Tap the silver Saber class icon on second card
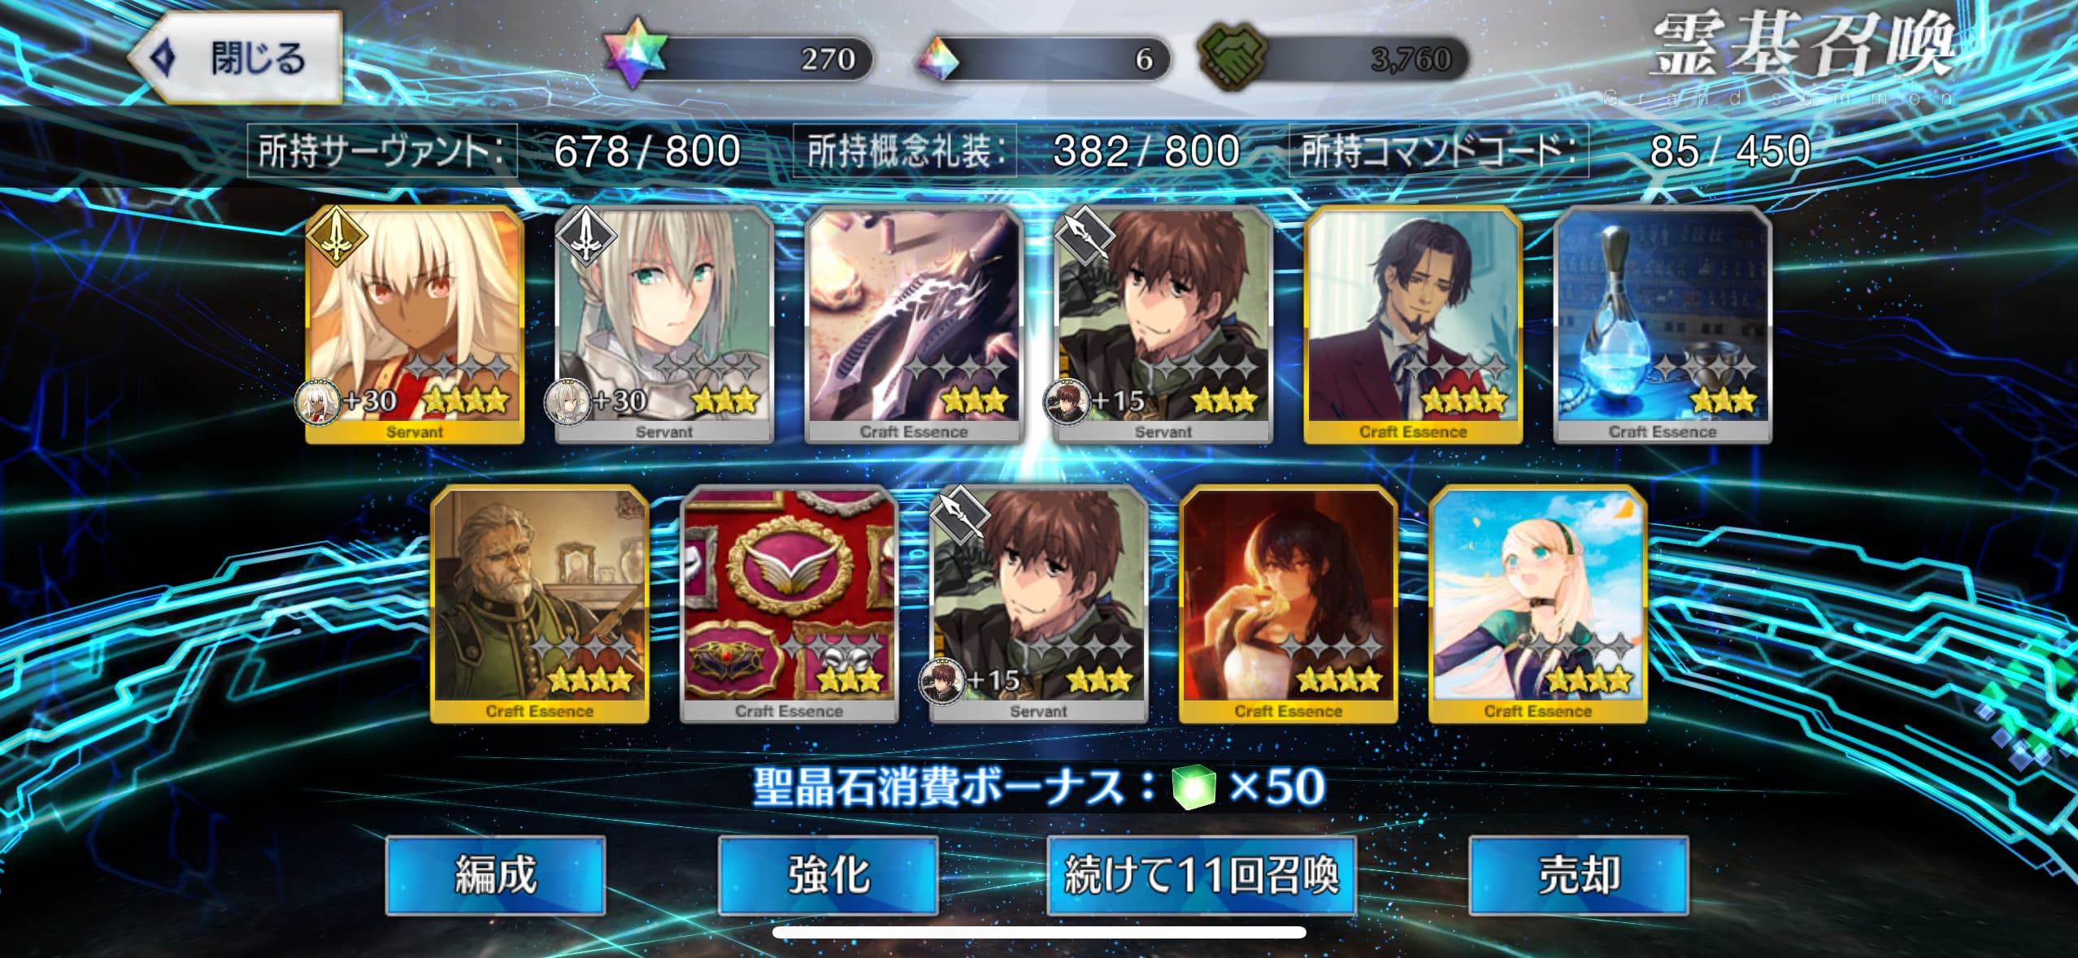The width and height of the screenshot is (2078, 958). pyautogui.click(x=585, y=236)
